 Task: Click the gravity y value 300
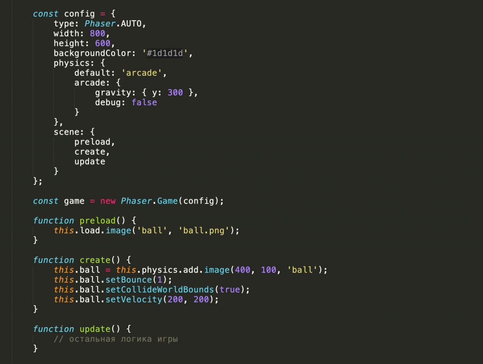pyautogui.click(x=175, y=93)
